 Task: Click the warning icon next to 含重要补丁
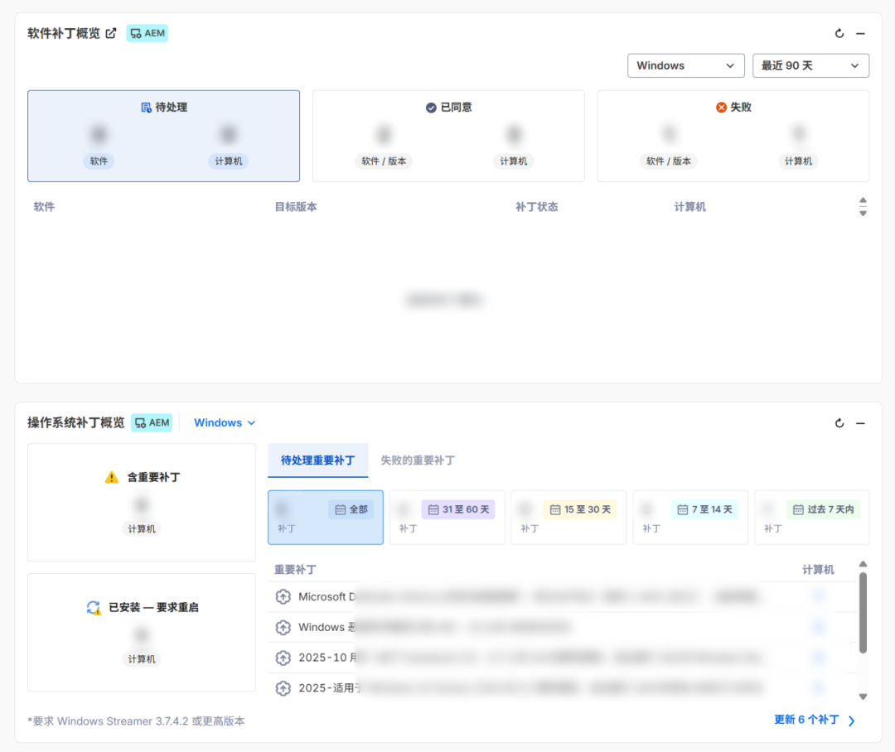[112, 478]
